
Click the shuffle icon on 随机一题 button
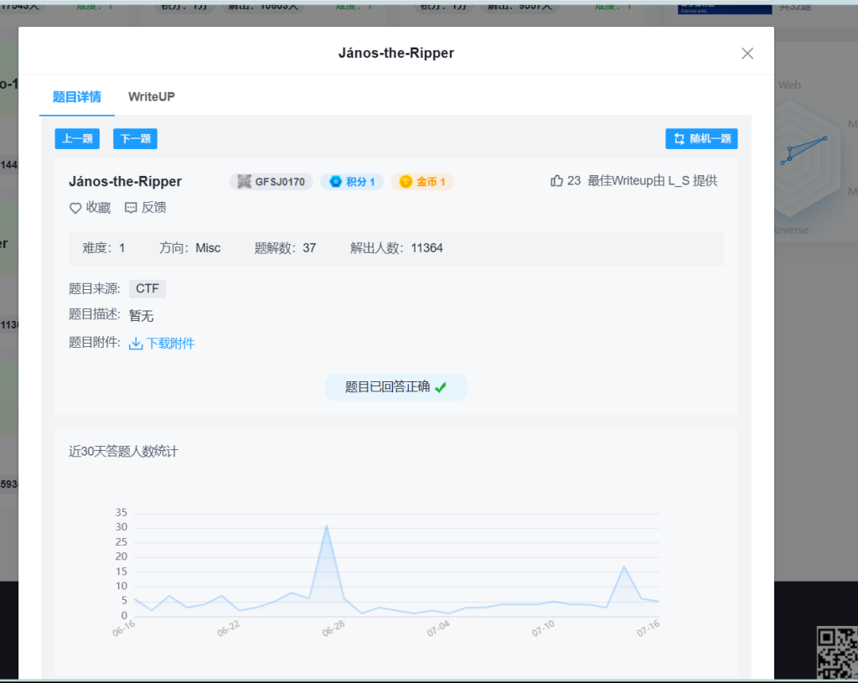[680, 139]
